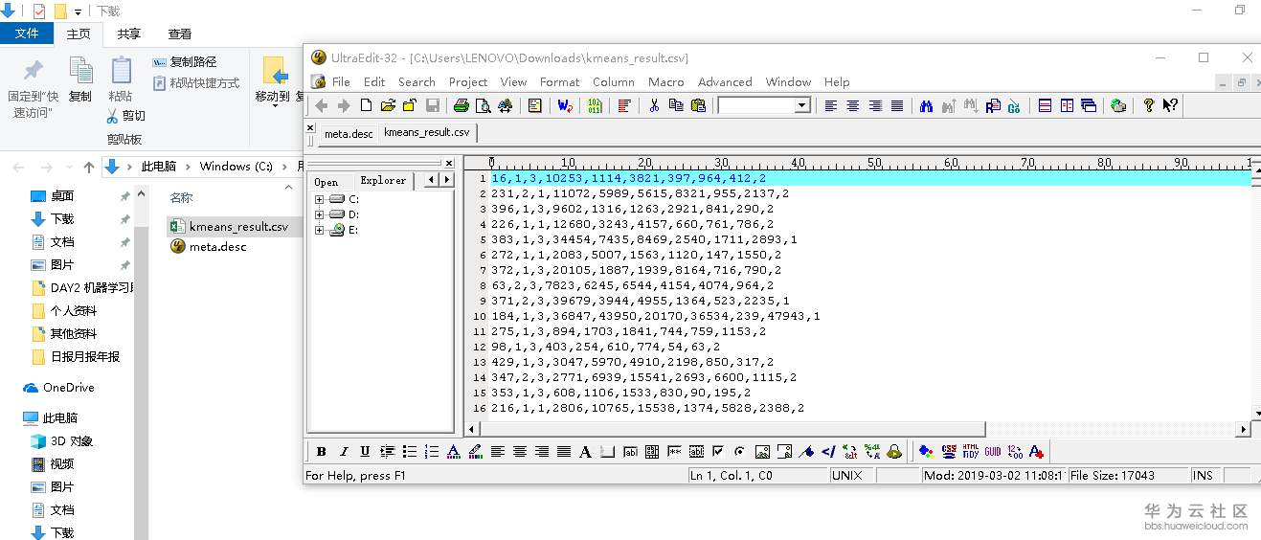Click the Explorer up-directory arrow
The width and height of the screenshot is (1261, 540).
click(x=89, y=167)
